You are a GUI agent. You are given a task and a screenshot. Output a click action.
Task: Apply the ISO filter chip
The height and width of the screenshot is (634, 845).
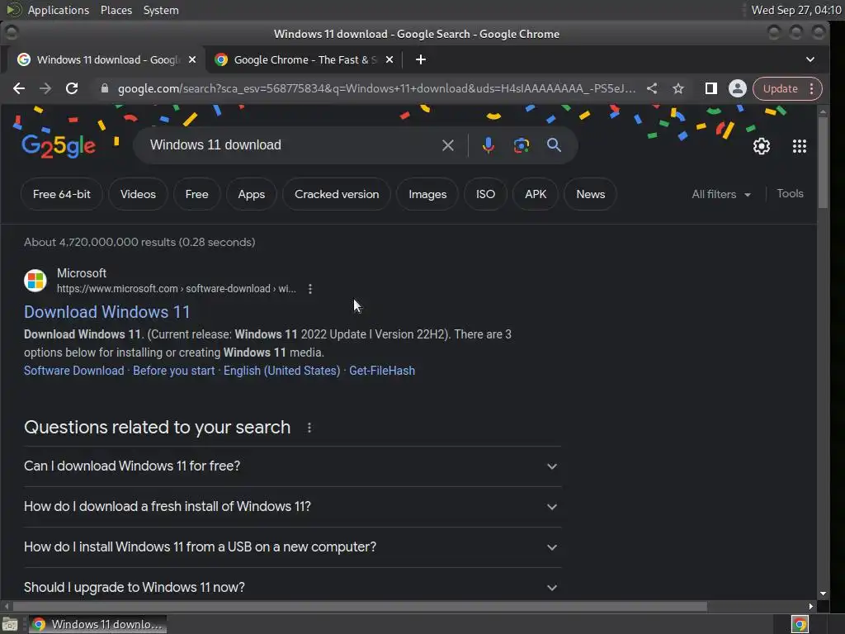[x=485, y=194]
